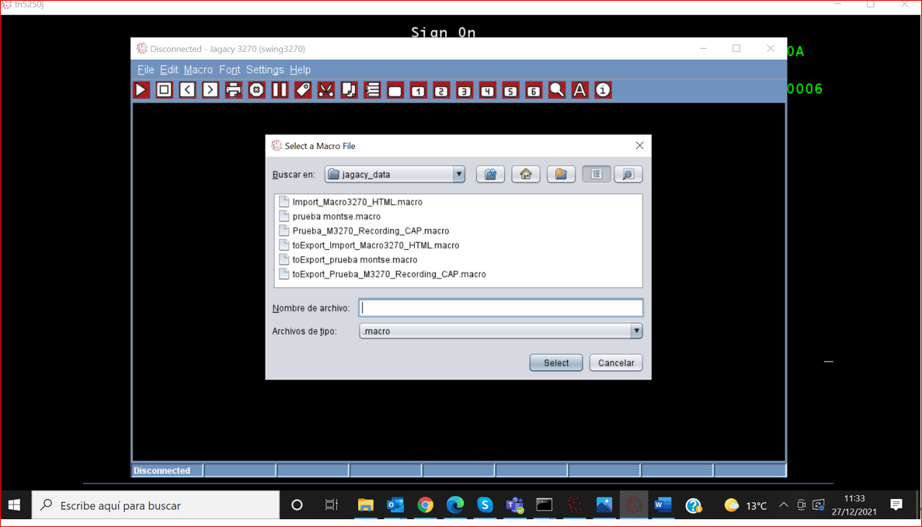The height and width of the screenshot is (527, 922).
Task: Open the Macro menu
Action: click(x=198, y=70)
